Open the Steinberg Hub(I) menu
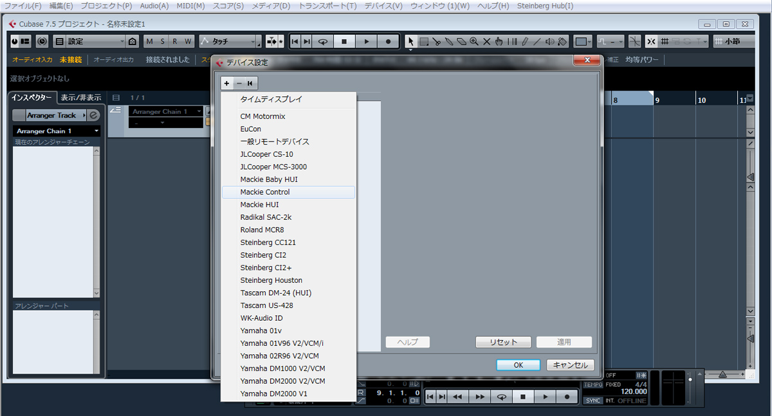This screenshot has height=416, width=772. point(545,6)
